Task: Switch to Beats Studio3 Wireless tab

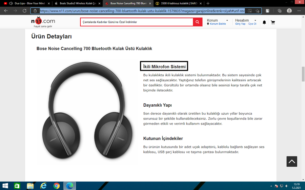Action: 78,3
